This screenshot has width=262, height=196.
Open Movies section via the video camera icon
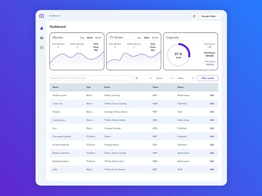(41, 38)
